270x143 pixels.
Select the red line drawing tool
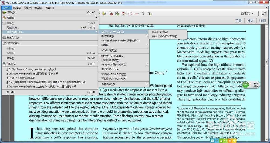point(137,13)
